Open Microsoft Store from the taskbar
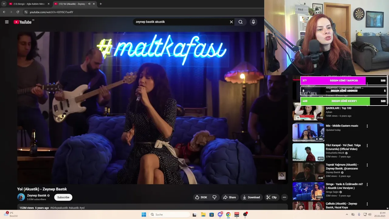The image size is (389, 219). tap(212, 214)
